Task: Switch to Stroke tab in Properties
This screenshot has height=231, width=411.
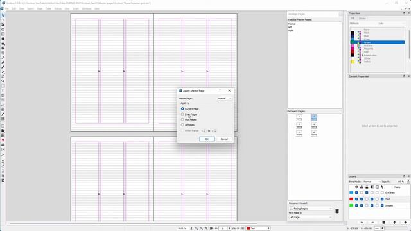Action: click(362, 19)
